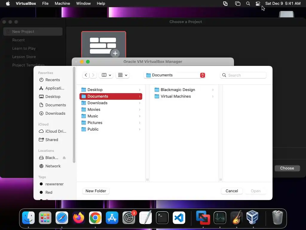Open Terminal from the Dock

pyautogui.click(x=162, y=218)
